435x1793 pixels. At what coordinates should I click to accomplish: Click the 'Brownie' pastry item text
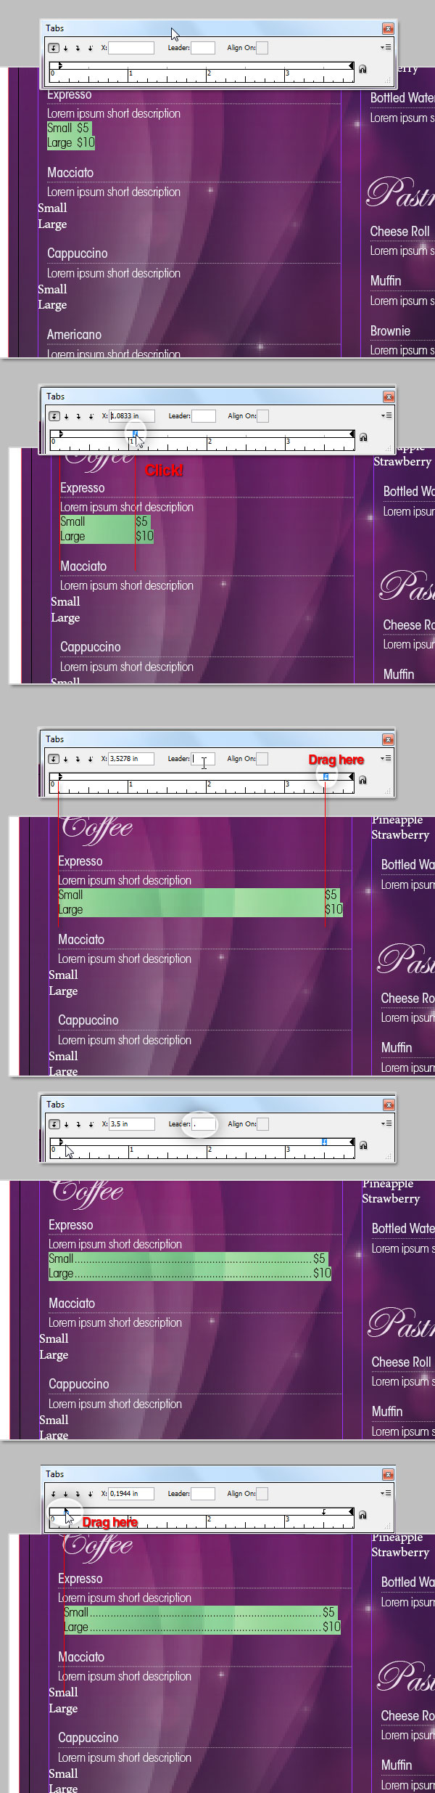(x=390, y=331)
